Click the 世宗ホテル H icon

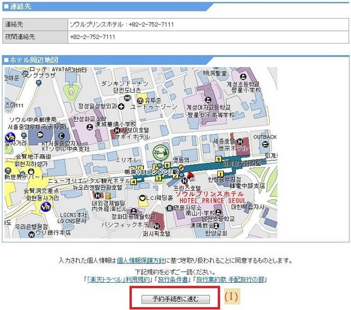point(240,141)
